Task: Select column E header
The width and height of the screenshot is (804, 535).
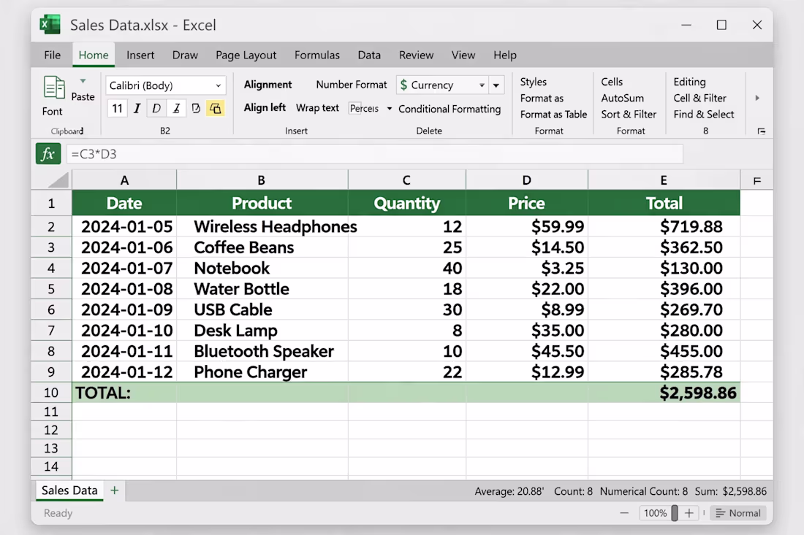Action: [x=664, y=180]
